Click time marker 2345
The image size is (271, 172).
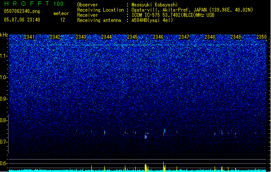coord(132,37)
